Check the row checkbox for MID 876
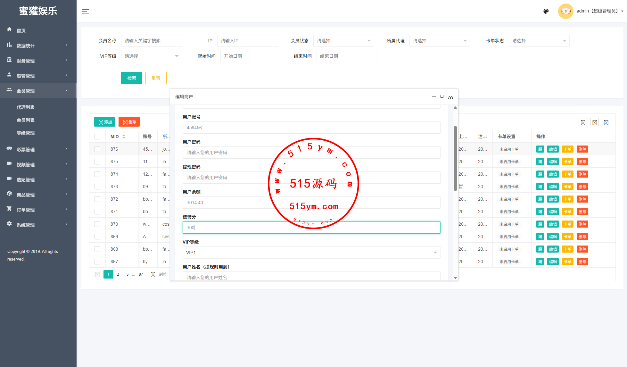627x367 pixels. [97, 149]
